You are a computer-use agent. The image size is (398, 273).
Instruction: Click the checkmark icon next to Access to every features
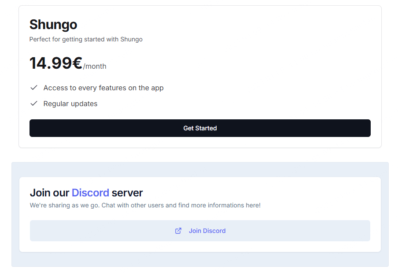[x=34, y=88]
